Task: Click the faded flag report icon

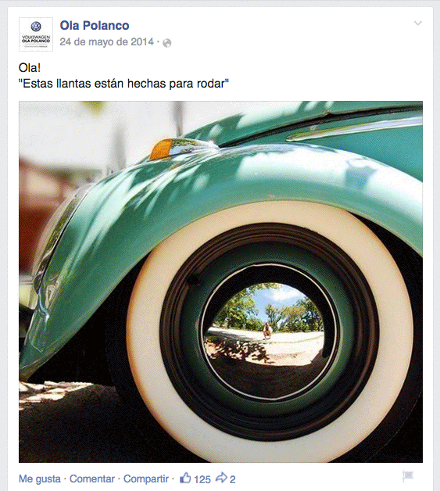Action: [x=408, y=476]
